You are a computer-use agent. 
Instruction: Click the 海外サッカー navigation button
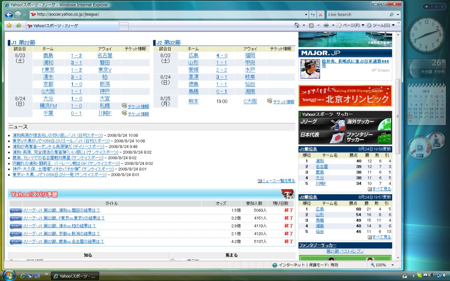click(369, 124)
